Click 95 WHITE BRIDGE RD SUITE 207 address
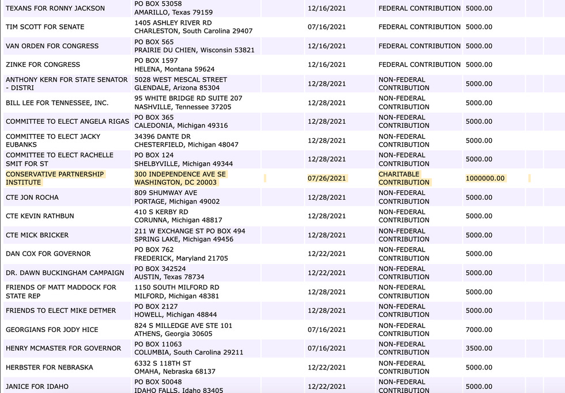This screenshot has height=393, width=565. pyautogui.click(x=189, y=103)
